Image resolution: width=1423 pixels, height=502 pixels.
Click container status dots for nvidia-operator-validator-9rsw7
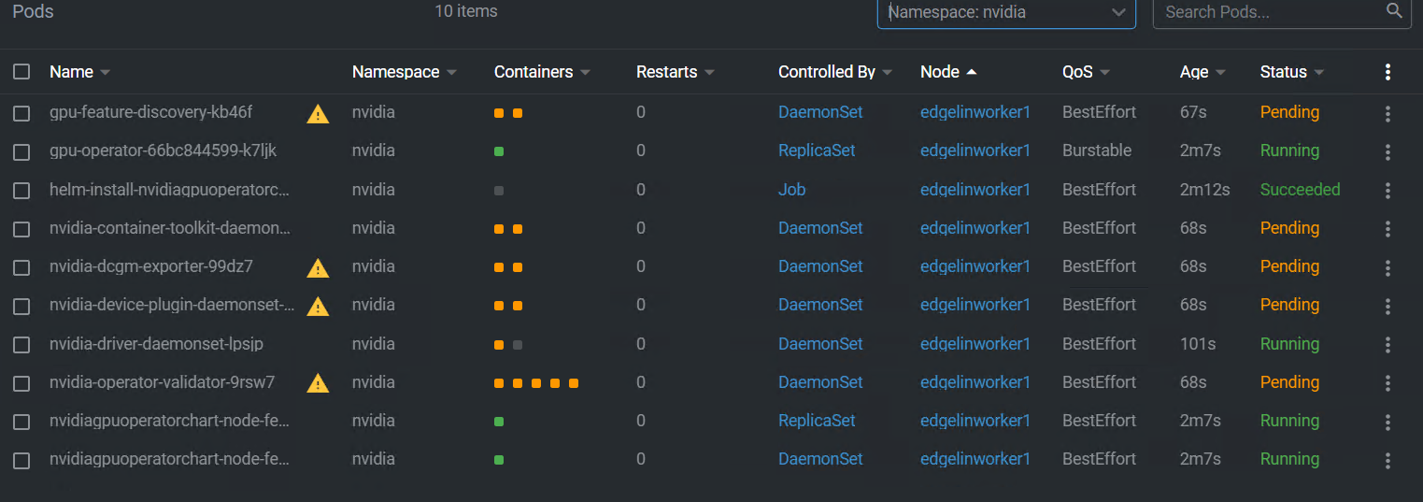(x=536, y=383)
